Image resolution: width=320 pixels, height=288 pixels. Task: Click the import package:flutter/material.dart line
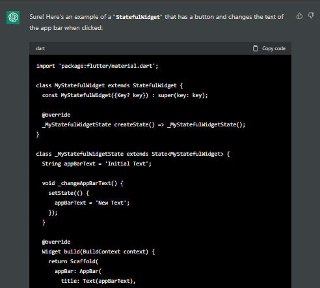click(98, 66)
